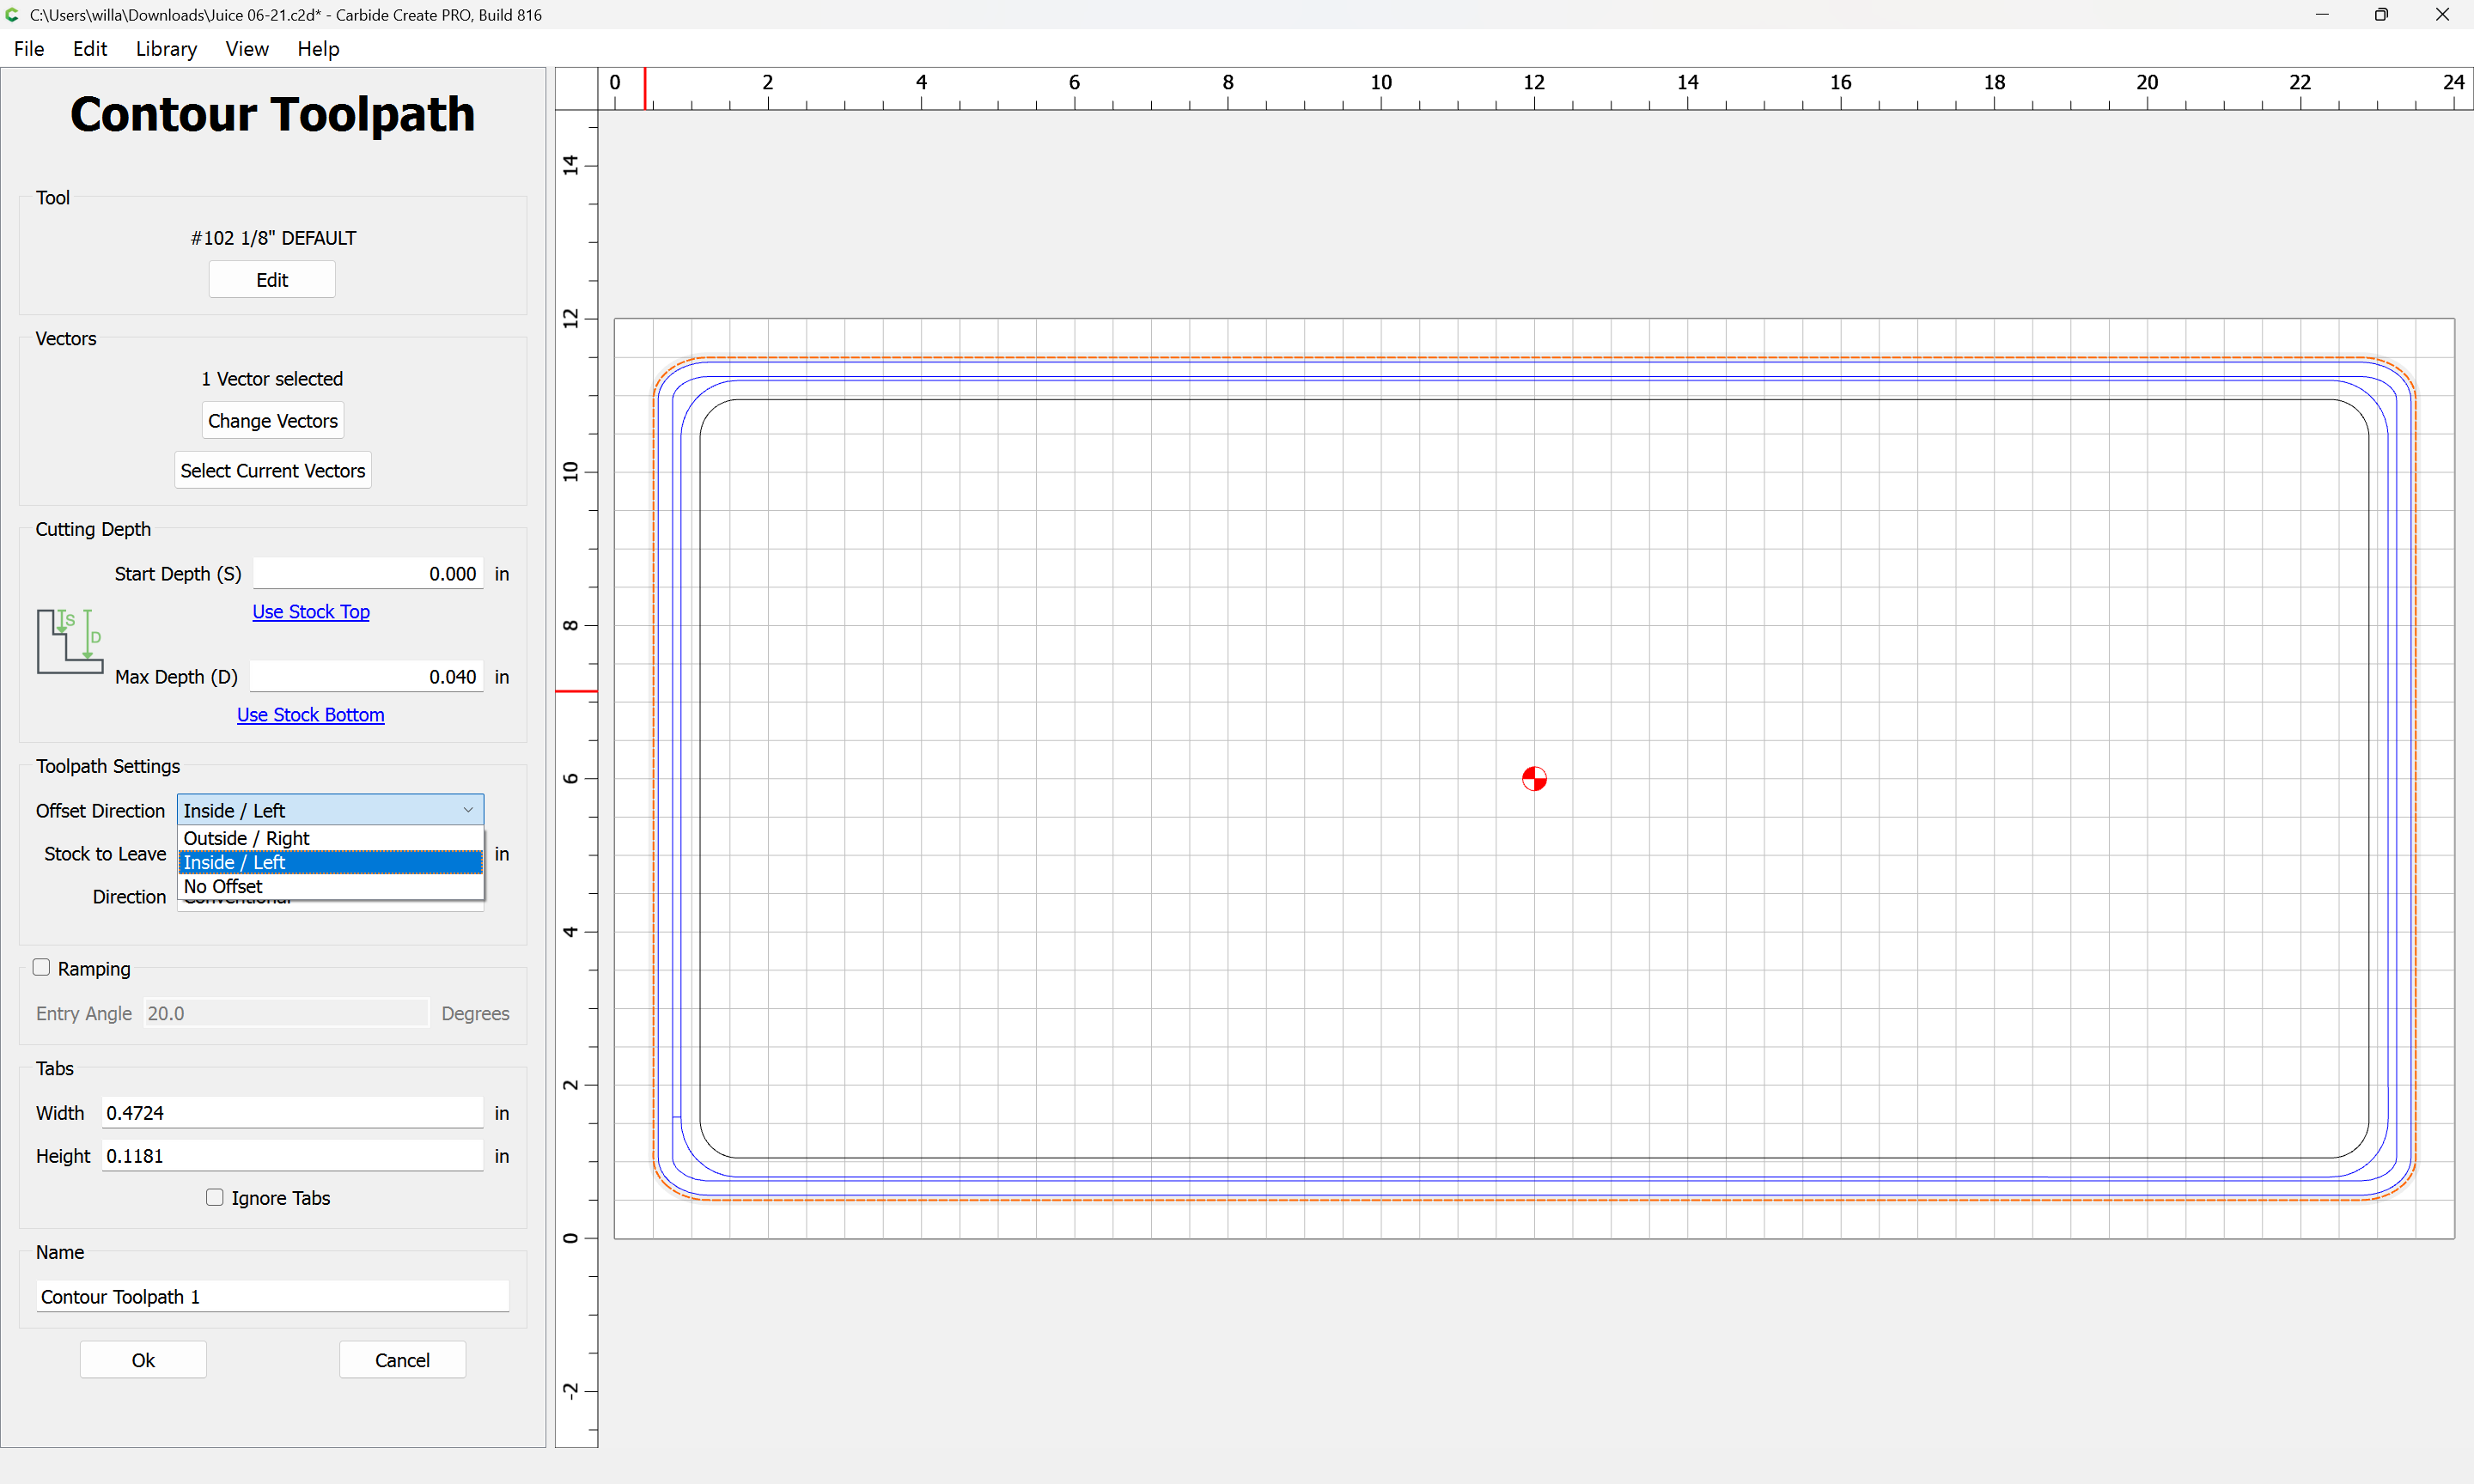Click the Max Depth input field
Viewport: 2474px width, 1484px height.
367,676
